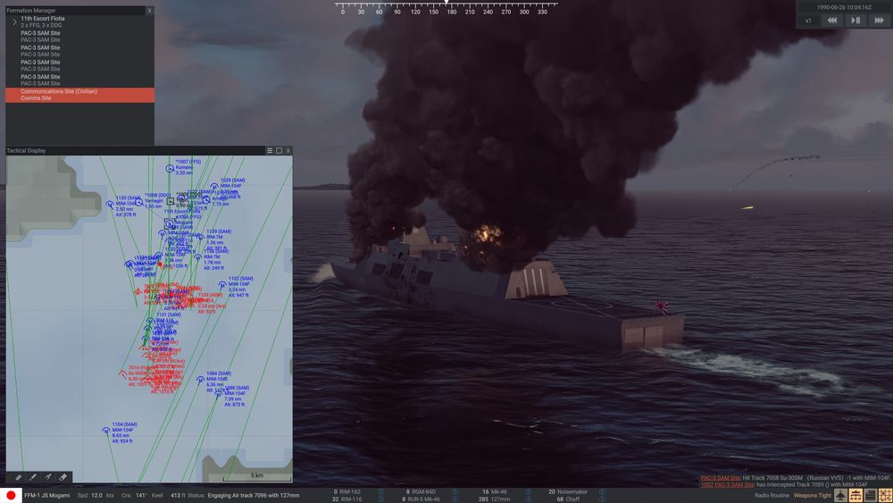The height and width of the screenshot is (503, 893).
Task: Open info for RIM-116 weapon
Action: (381, 499)
